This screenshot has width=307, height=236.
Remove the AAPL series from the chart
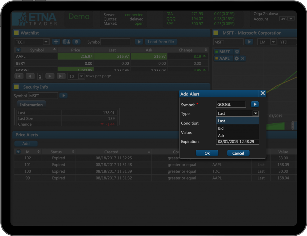point(243,59)
